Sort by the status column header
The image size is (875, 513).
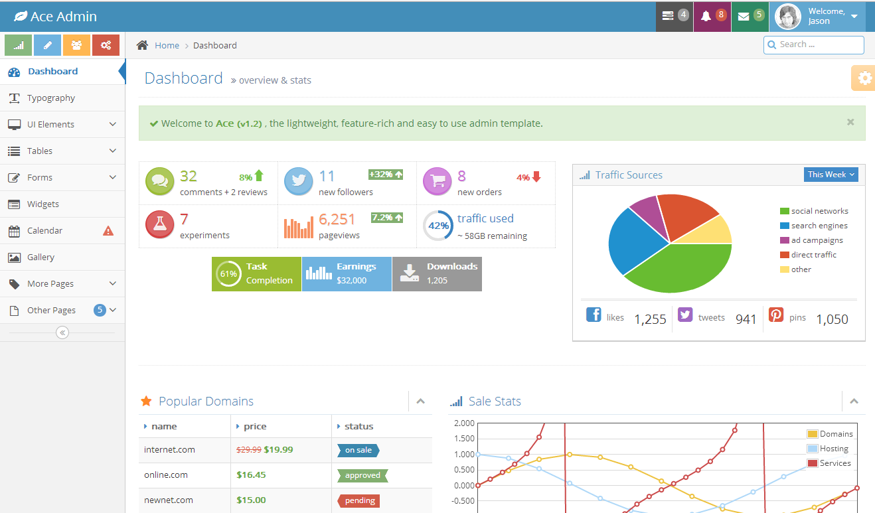(382, 426)
